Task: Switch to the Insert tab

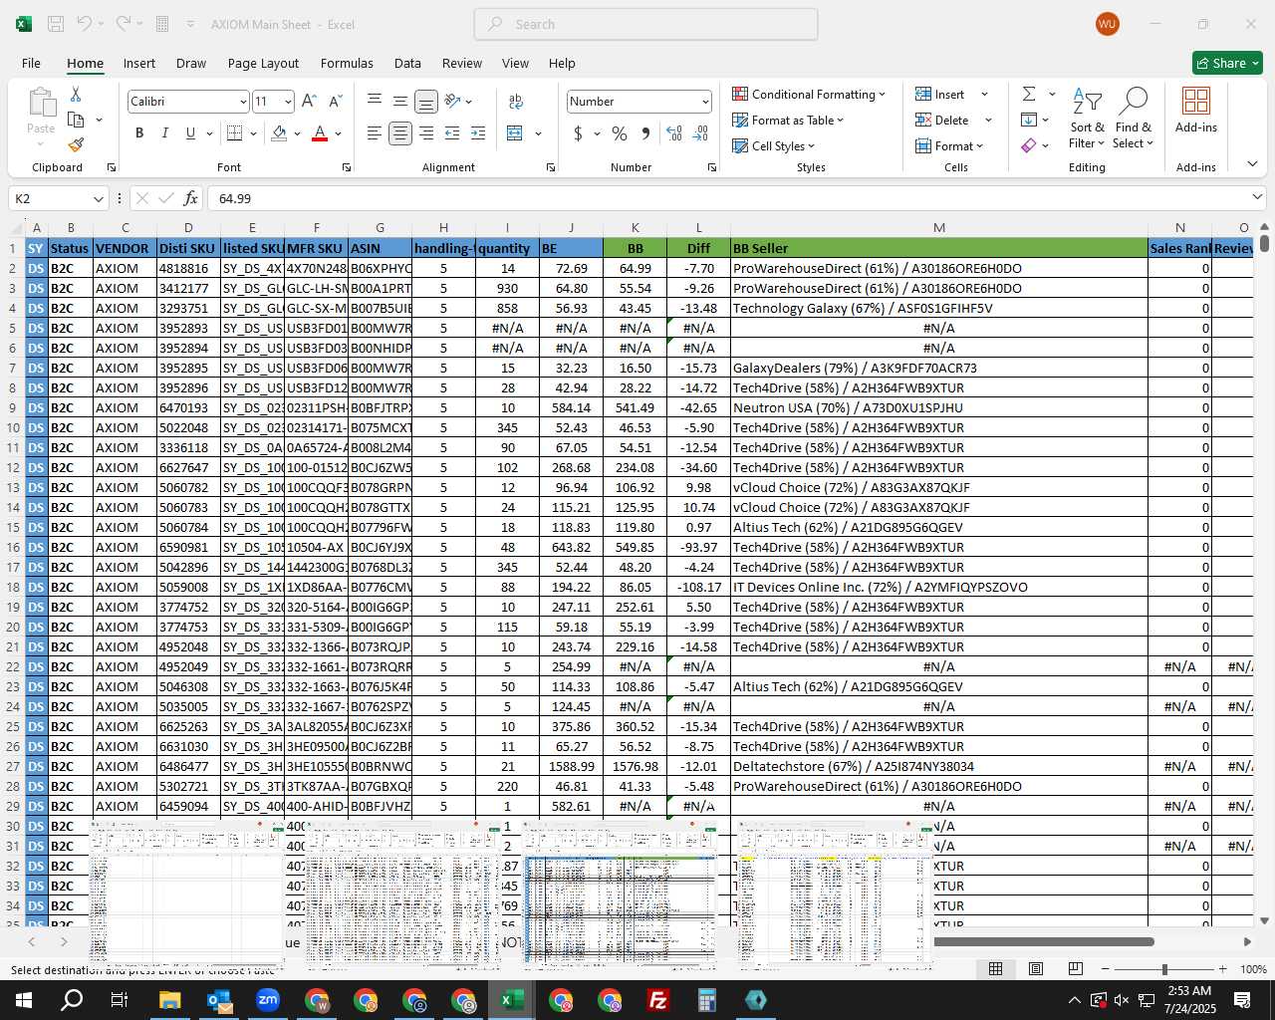Action: 139,63
